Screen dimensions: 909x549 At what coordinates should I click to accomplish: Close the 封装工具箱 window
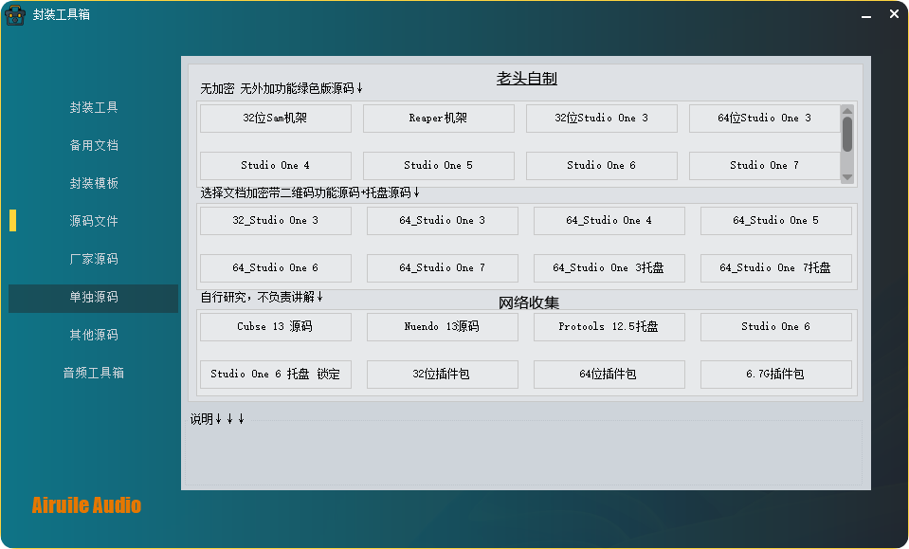(x=894, y=14)
